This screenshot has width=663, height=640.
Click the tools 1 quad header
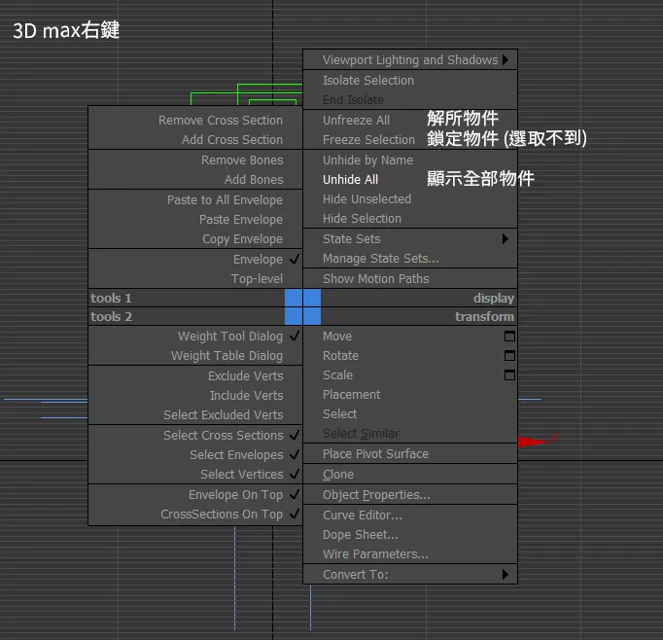pos(195,299)
